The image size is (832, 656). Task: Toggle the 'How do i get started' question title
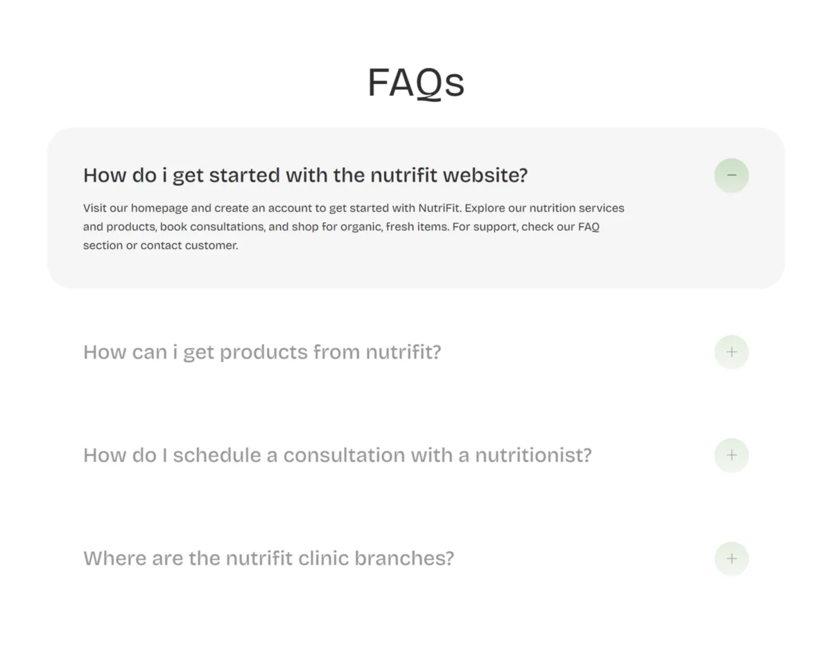coord(305,175)
